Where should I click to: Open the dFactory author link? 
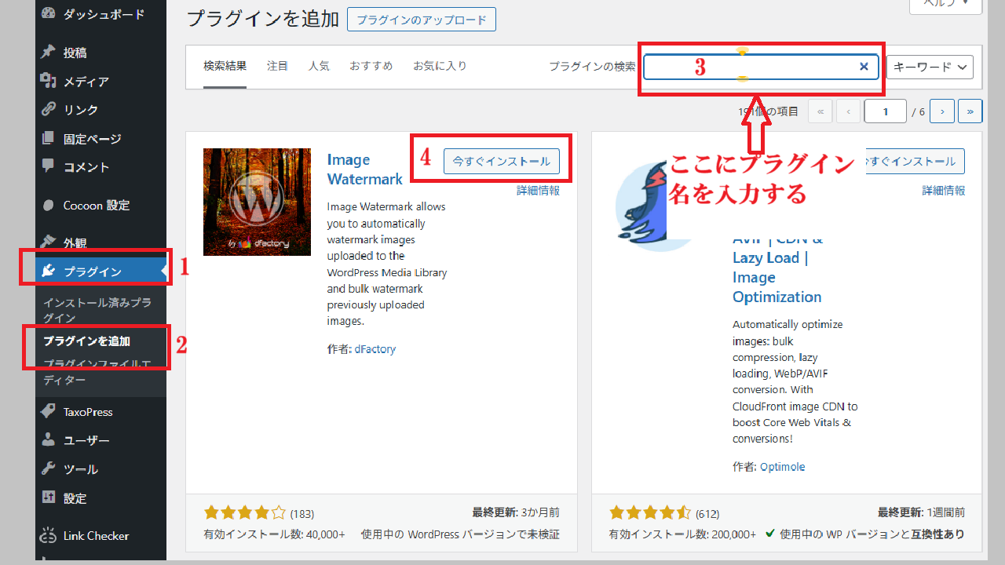click(375, 349)
